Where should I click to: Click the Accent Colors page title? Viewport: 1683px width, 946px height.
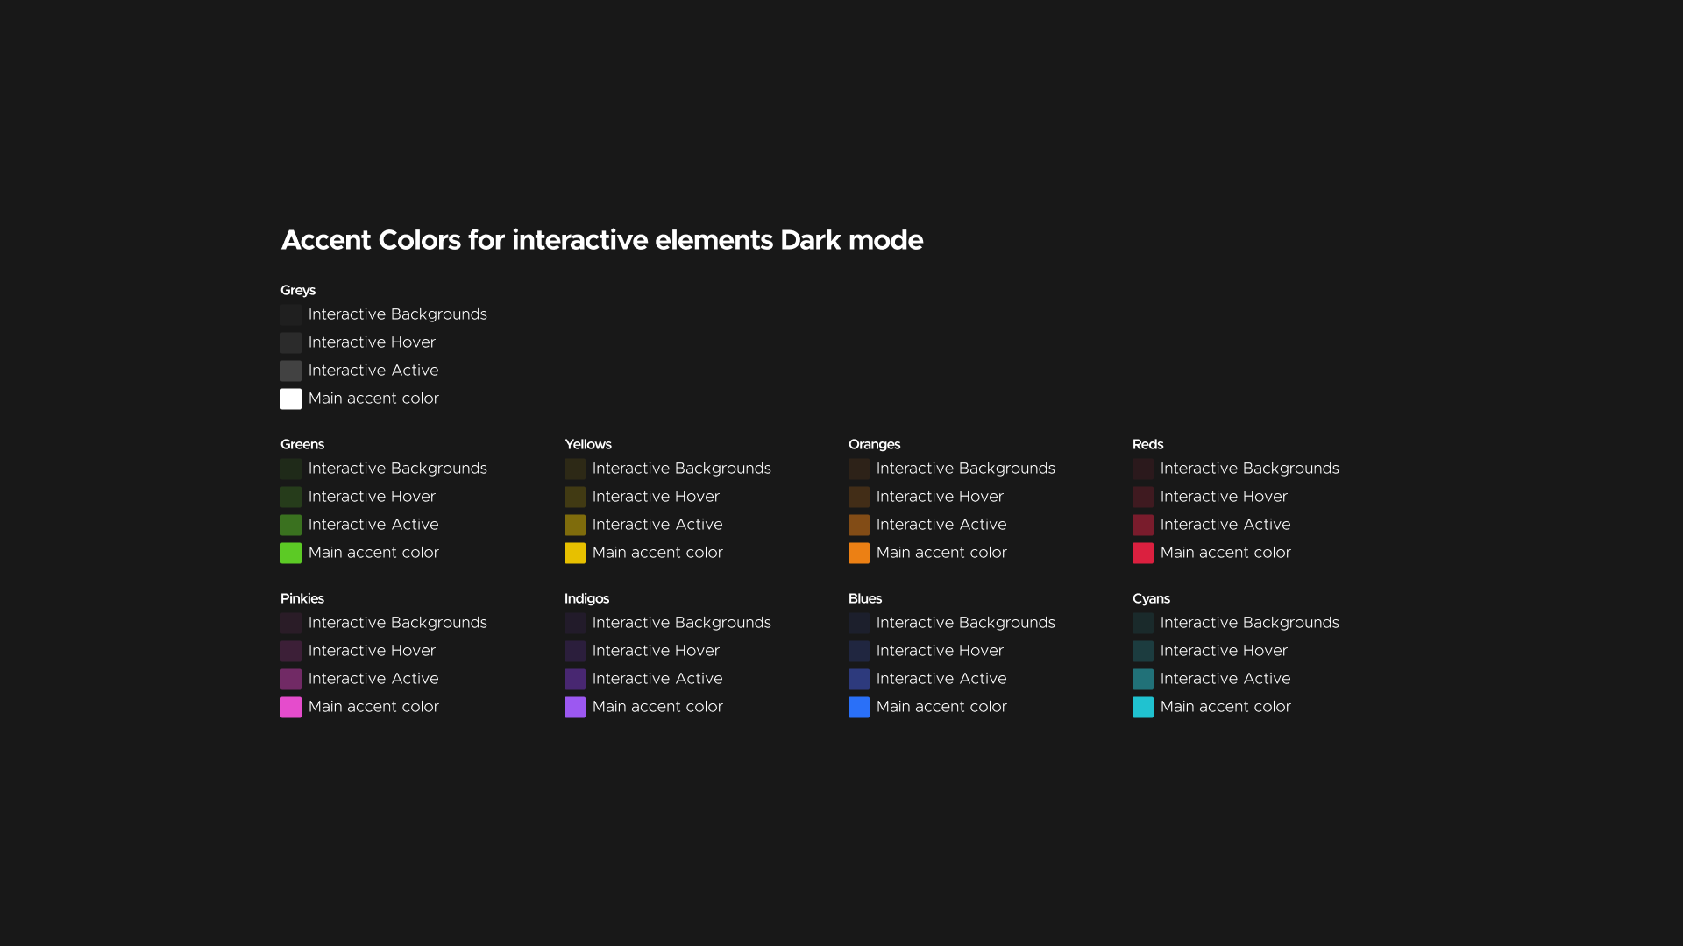pyautogui.click(x=601, y=240)
